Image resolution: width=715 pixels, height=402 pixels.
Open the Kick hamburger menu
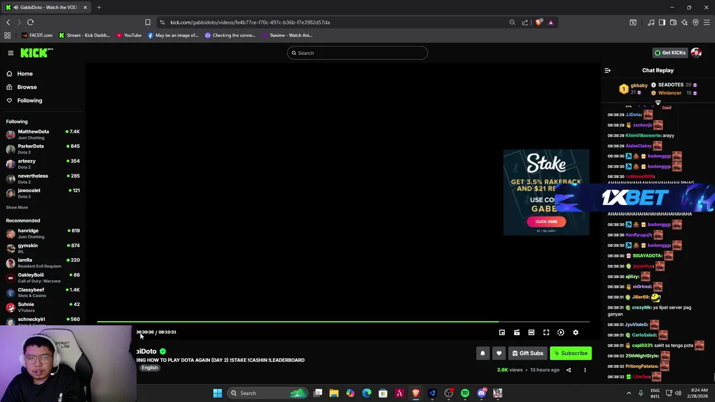(x=11, y=53)
